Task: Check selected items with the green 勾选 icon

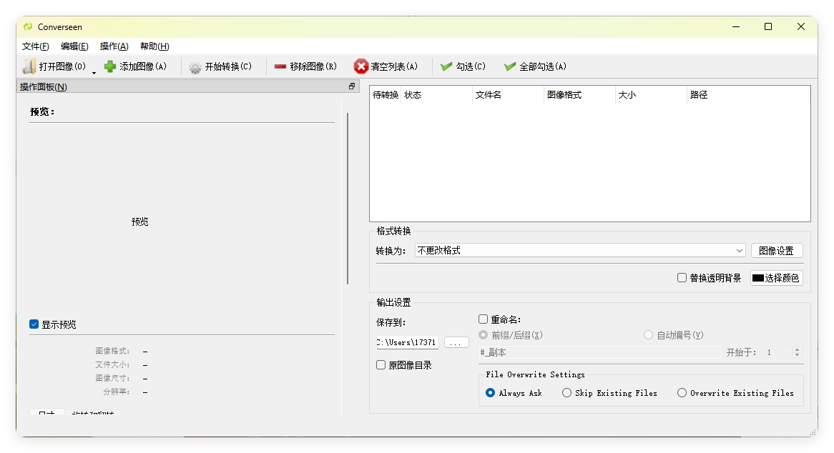Action: [447, 66]
